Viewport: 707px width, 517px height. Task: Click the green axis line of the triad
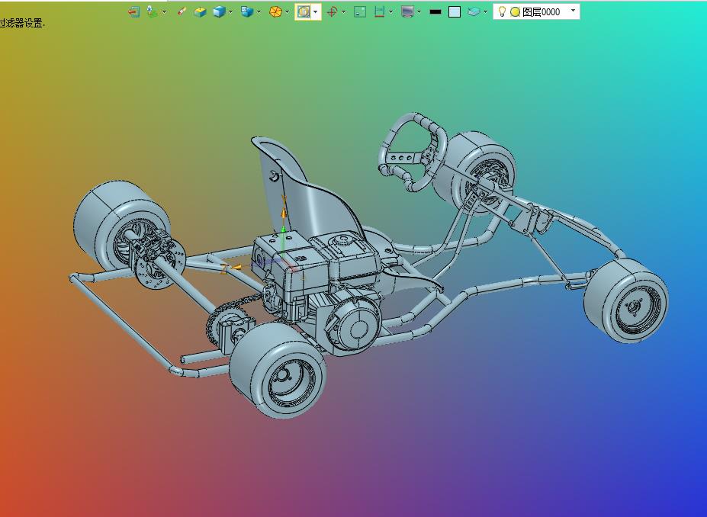pos(283,243)
